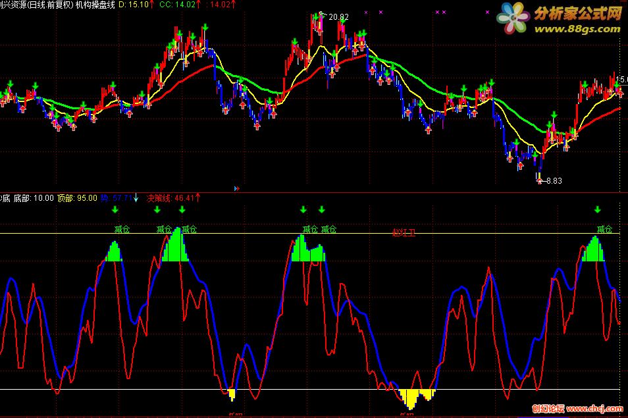Image resolution: width=628 pixels, height=418 pixels.
Task: Select the chart title 机构操盘线
Action: (x=95, y=5)
